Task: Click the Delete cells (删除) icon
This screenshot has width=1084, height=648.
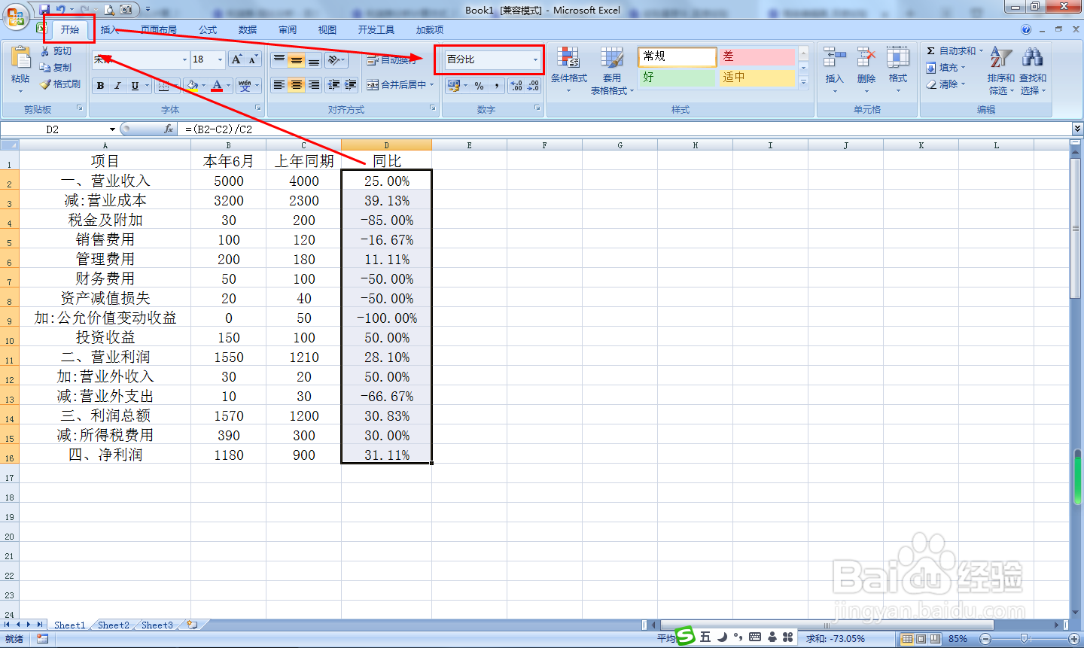Action: point(866,58)
